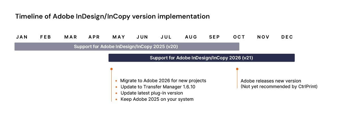
Task: Click the APR month label
Action: [94, 37]
